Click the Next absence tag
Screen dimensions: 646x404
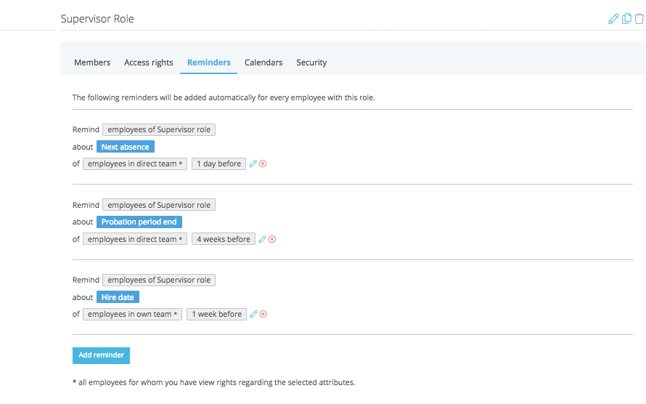[126, 147]
